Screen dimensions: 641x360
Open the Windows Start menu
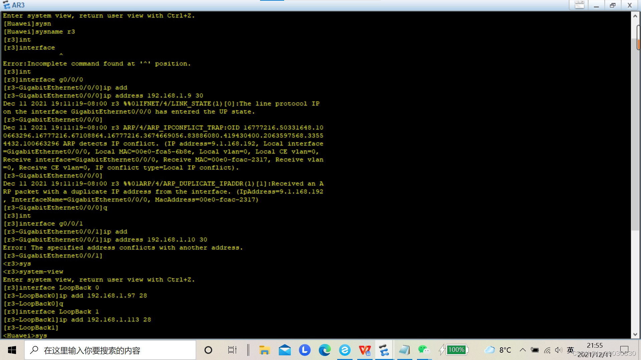tap(12, 350)
